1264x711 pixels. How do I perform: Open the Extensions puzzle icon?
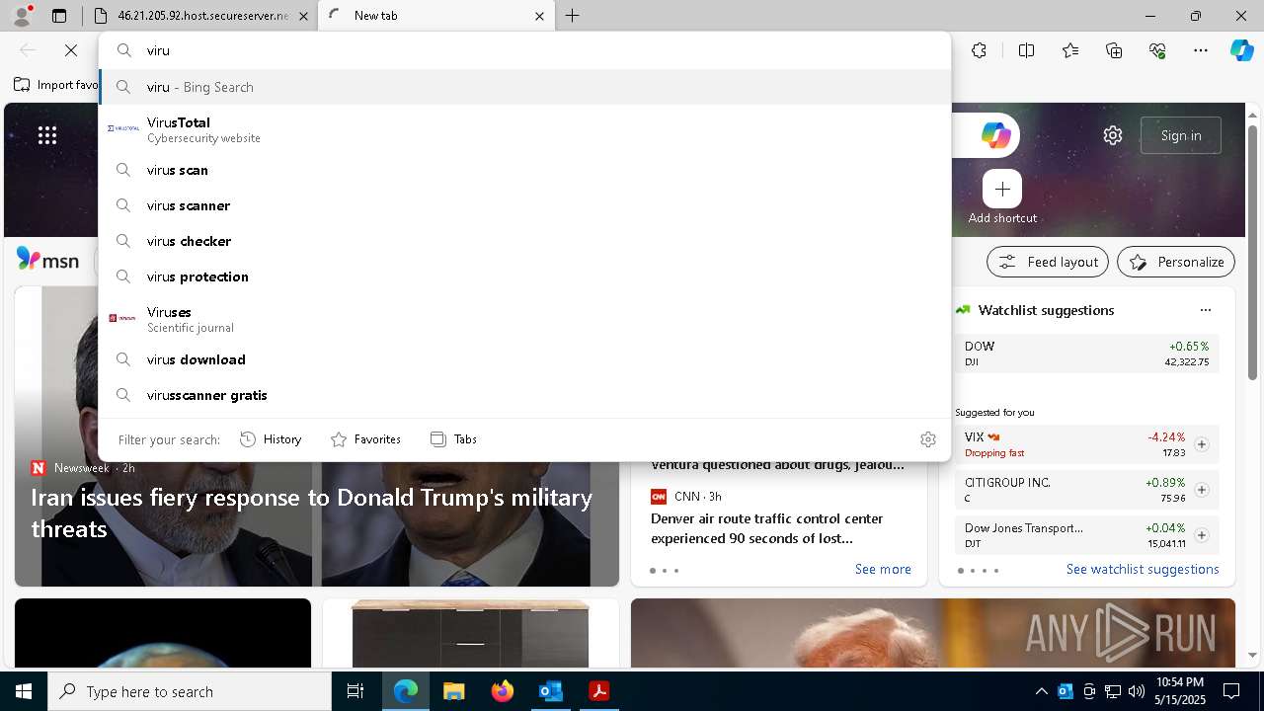pos(979,50)
